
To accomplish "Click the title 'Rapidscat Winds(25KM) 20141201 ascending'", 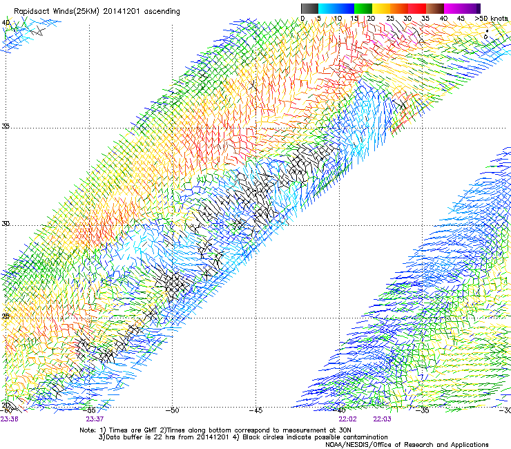I will [97, 12].
